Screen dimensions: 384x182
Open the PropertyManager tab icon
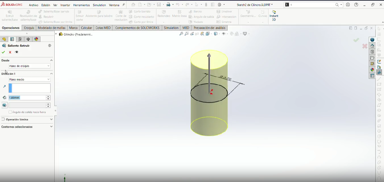12,39
